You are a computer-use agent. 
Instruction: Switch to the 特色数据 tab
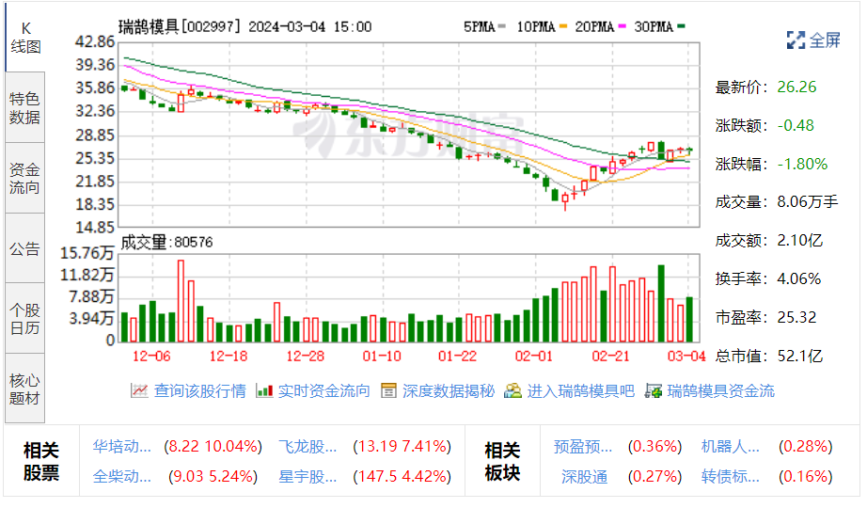(x=24, y=108)
